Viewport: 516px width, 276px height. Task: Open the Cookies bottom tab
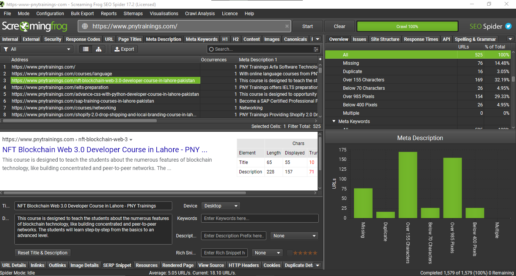pyautogui.click(x=272, y=265)
